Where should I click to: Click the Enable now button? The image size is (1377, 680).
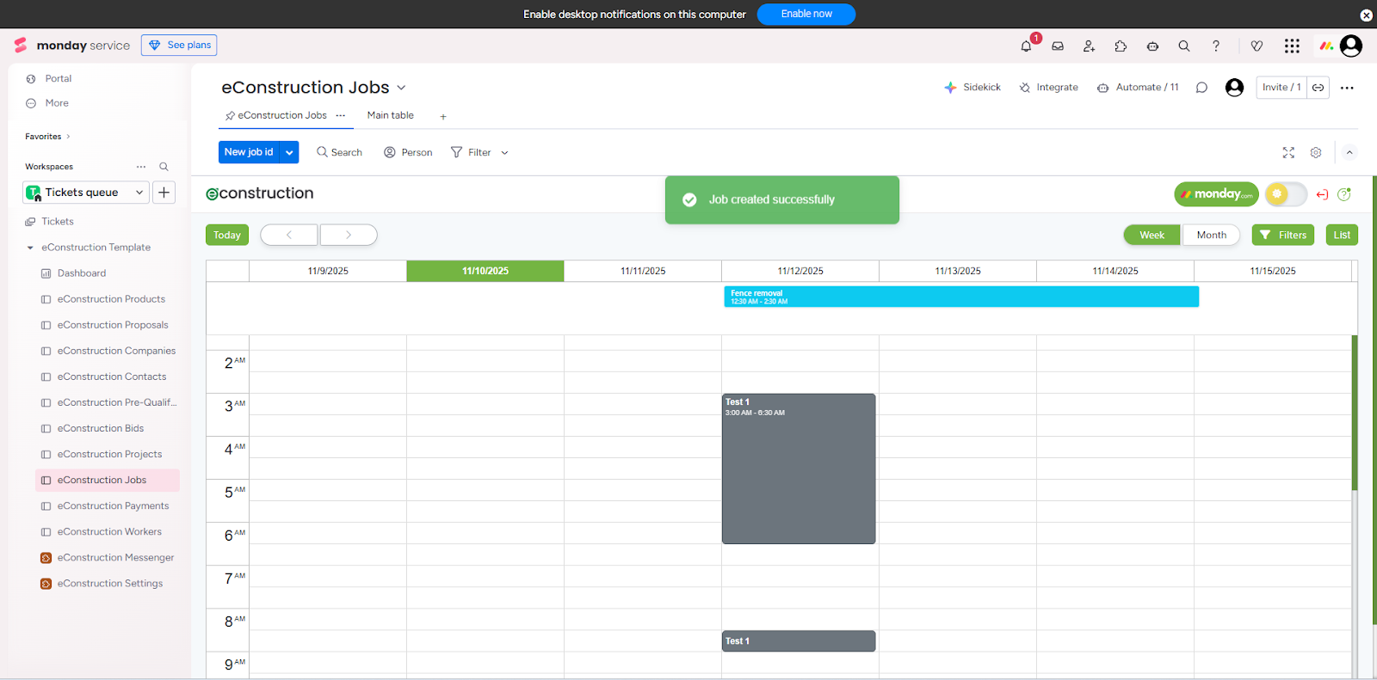point(806,14)
